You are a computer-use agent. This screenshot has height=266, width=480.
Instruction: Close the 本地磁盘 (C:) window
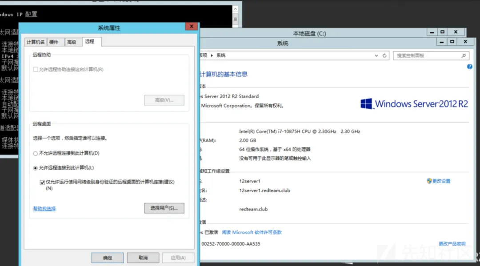coord(456,32)
